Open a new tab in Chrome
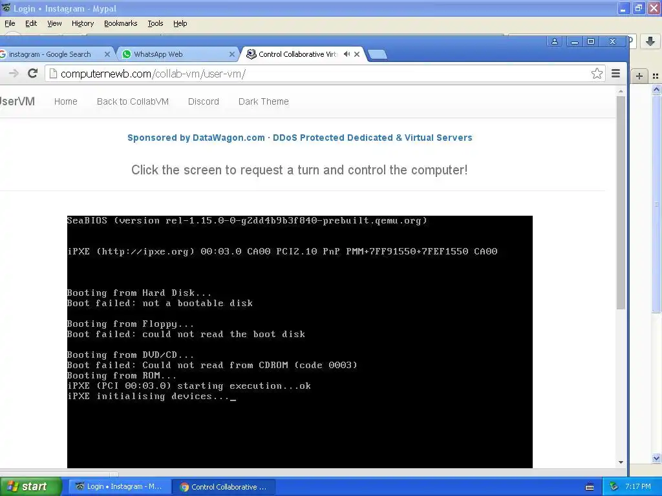662x496 pixels. (x=378, y=54)
